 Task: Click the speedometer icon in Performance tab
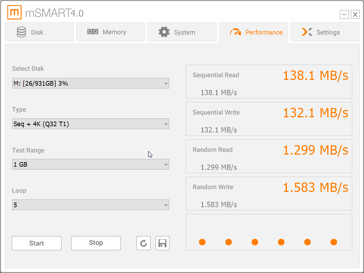tap(236, 32)
